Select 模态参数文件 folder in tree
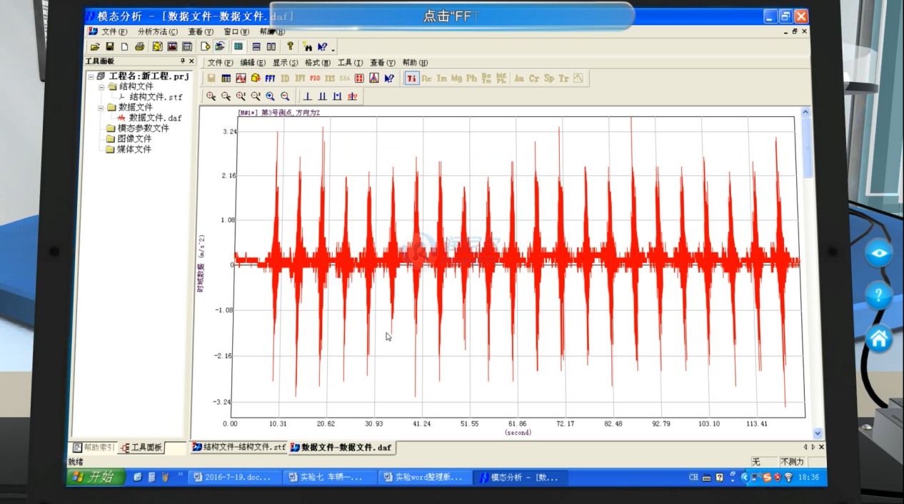 click(143, 128)
